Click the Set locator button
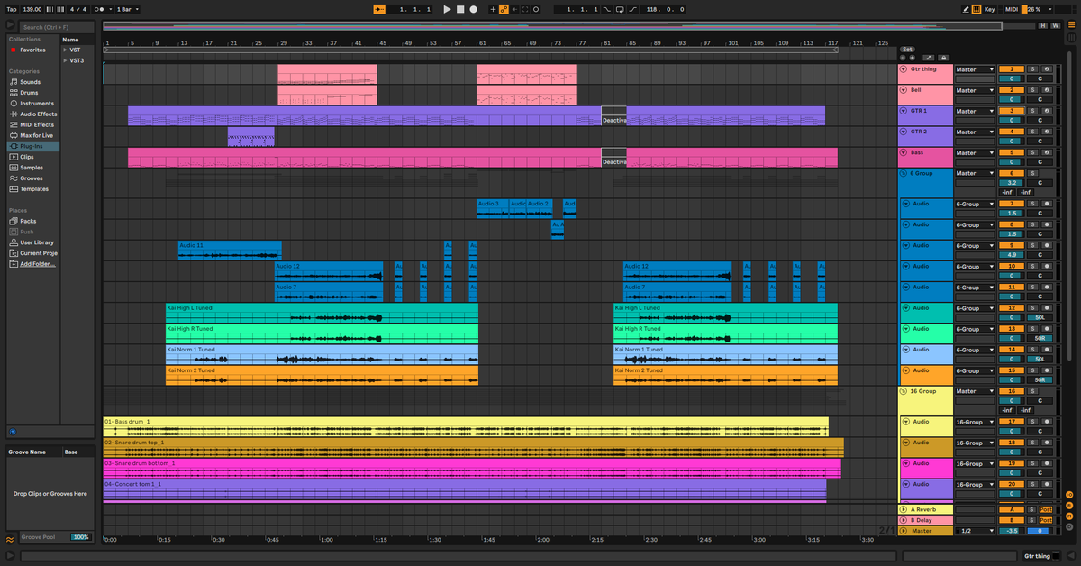Viewport: 1081px width, 566px height. click(907, 49)
